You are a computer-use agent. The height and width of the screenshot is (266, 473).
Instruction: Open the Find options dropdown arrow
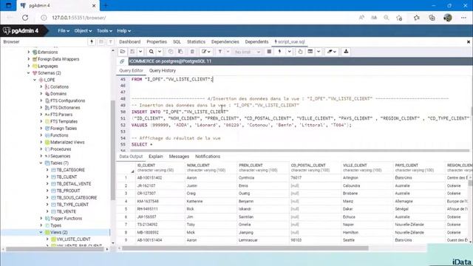[160, 52]
